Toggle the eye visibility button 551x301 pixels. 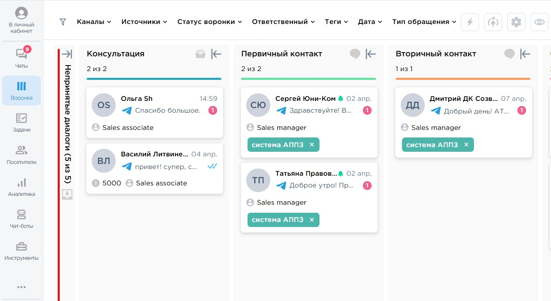click(539, 22)
